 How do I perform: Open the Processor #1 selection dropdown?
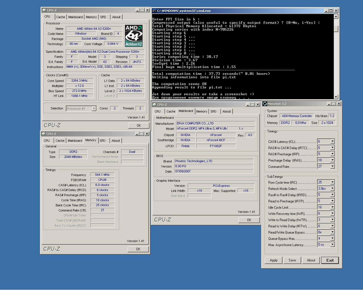(94, 109)
